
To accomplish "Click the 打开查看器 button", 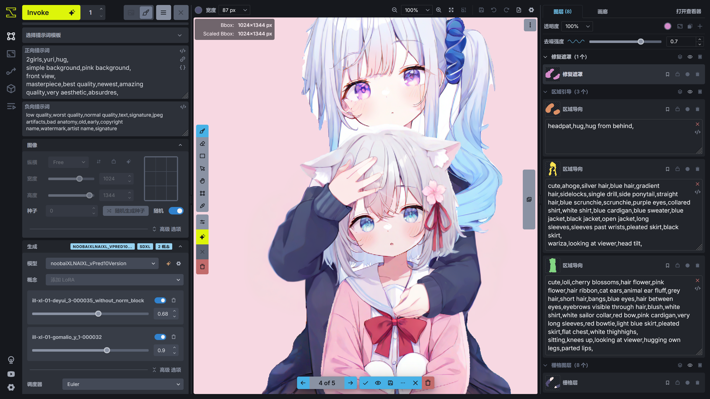I will (688, 12).
